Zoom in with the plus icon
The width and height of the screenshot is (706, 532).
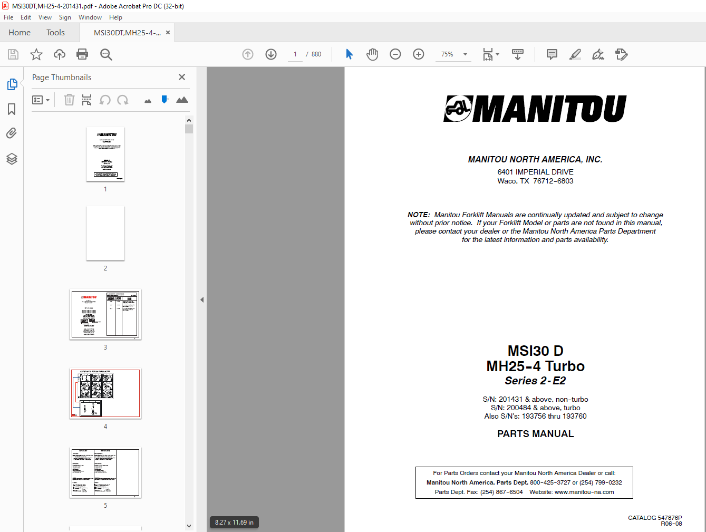419,54
